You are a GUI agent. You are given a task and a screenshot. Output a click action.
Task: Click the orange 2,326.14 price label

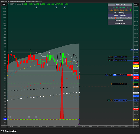[x=136, y=87]
